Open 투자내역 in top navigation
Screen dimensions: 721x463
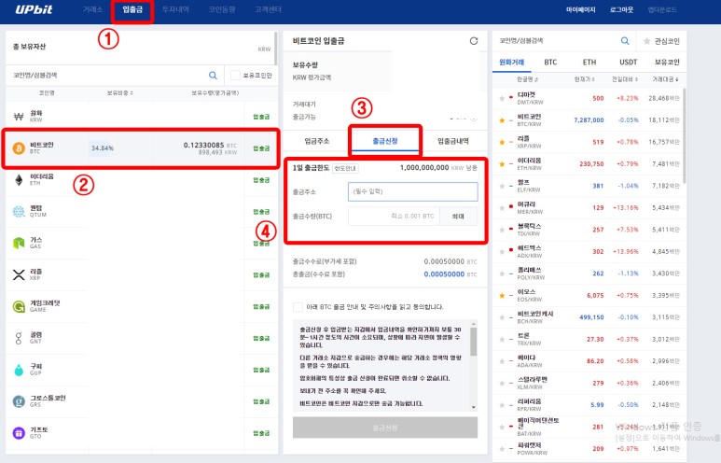click(175, 9)
